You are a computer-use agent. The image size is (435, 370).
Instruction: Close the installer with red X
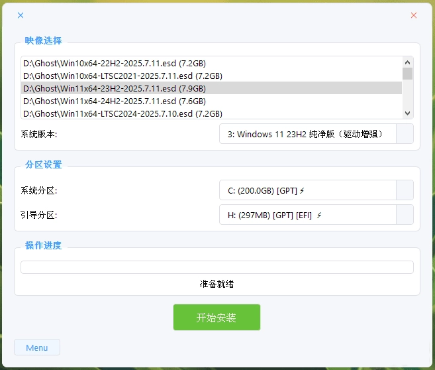click(414, 15)
